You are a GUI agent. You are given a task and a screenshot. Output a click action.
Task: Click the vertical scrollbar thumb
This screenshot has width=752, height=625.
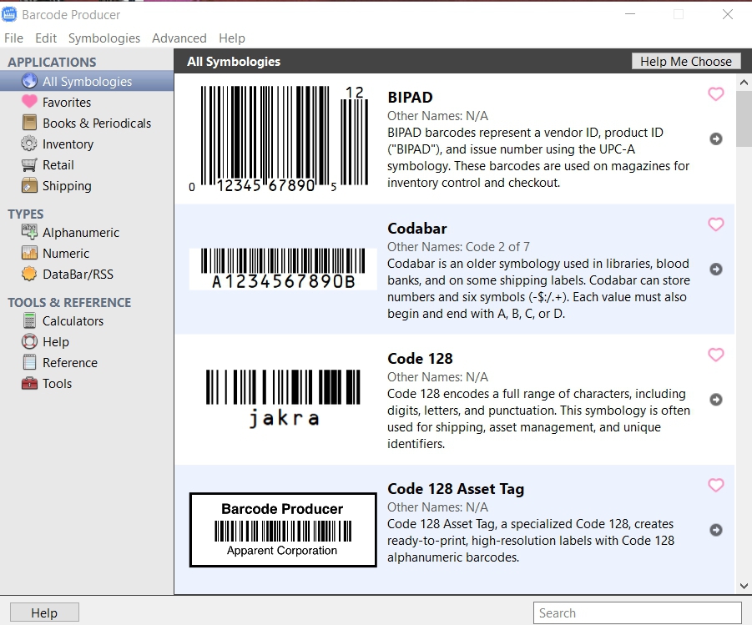pyautogui.click(x=744, y=118)
